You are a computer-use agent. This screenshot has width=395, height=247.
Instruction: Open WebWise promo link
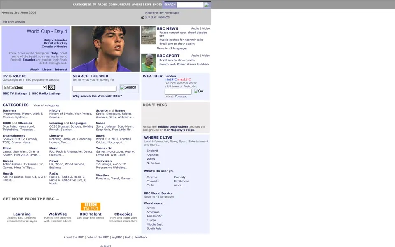point(58,214)
